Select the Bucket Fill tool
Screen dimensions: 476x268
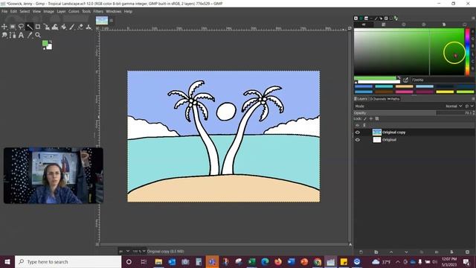[x=63, y=27]
